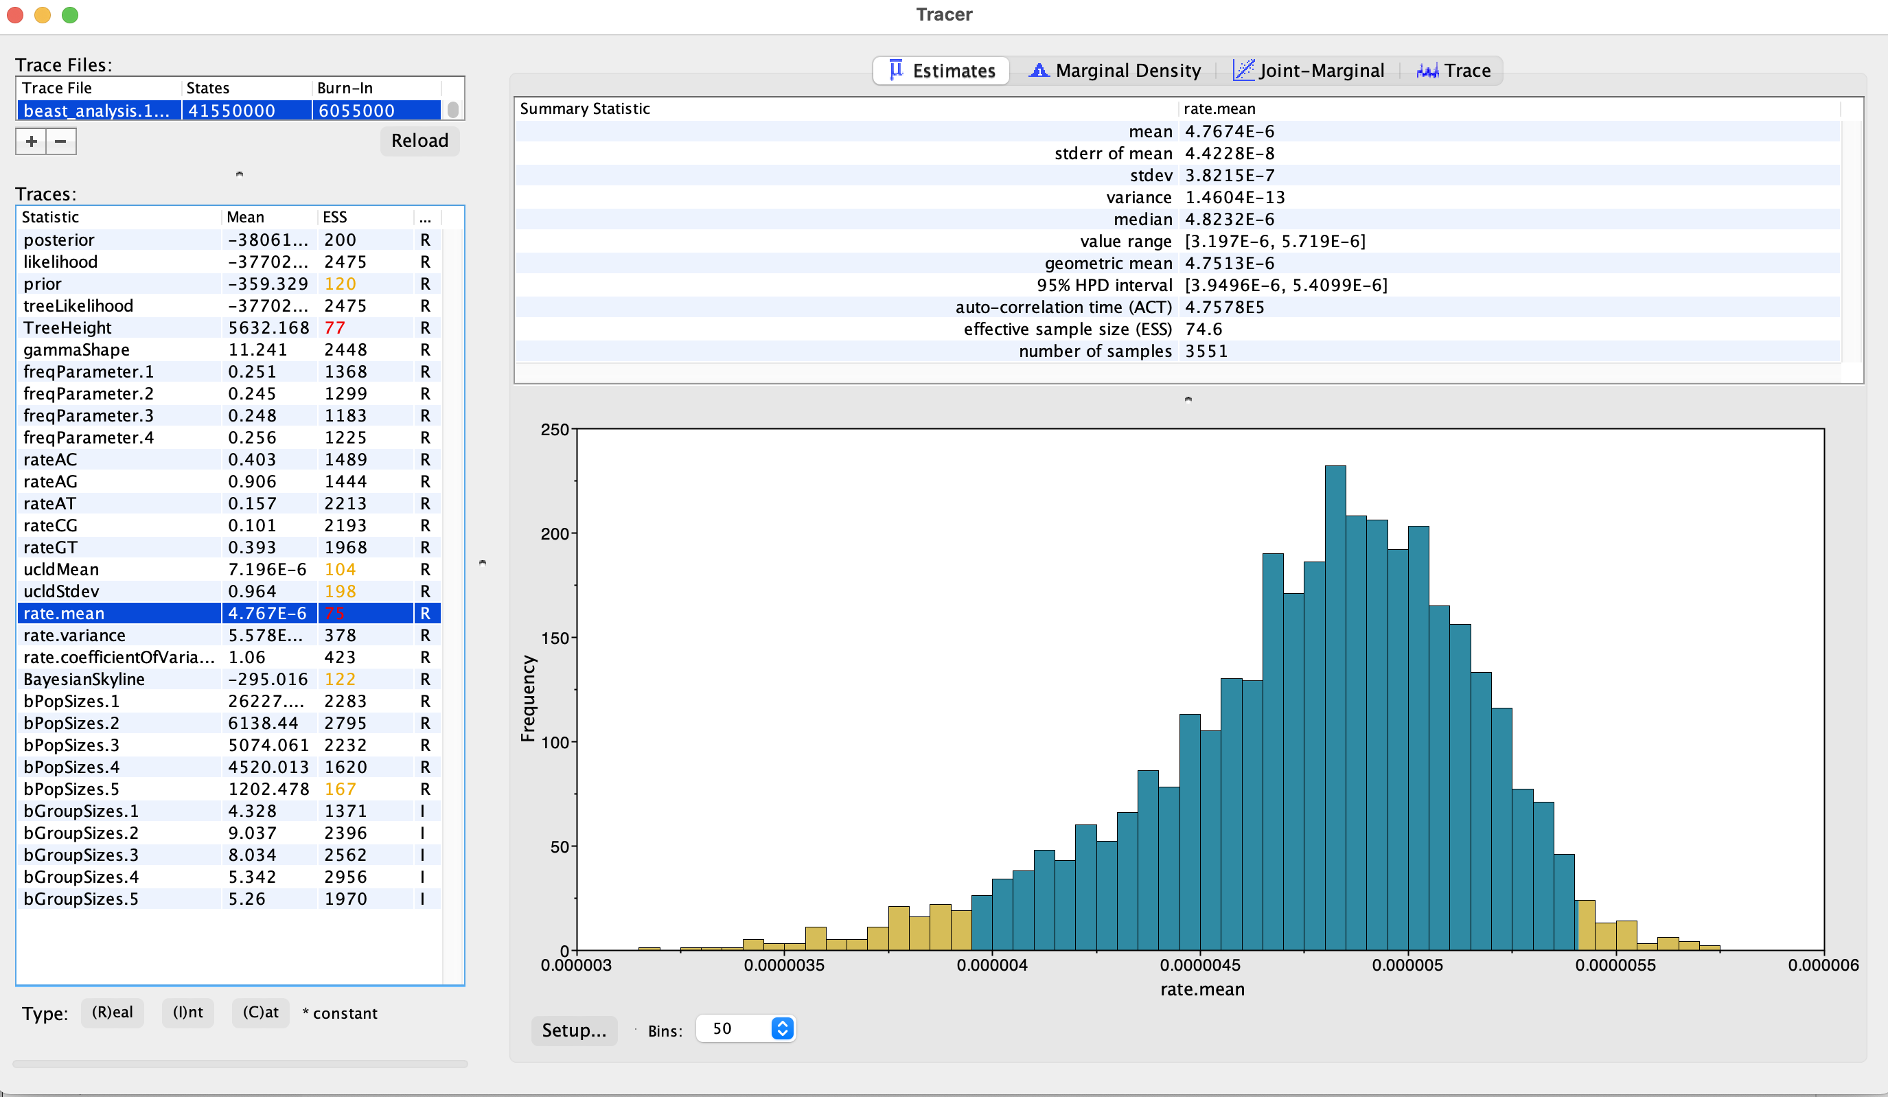Click the green macOS zoom window button
Screen dimensions: 1888x1097
(69, 15)
